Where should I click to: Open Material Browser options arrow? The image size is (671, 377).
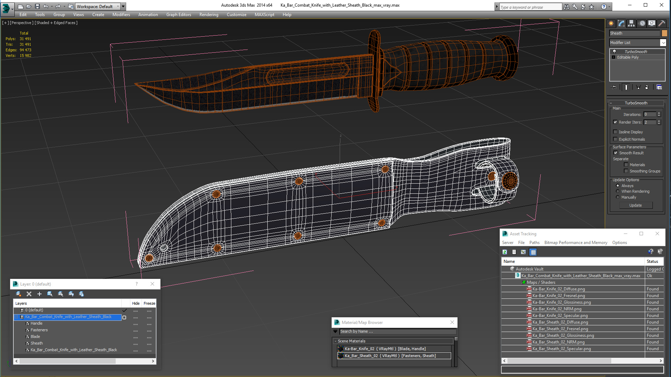pyautogui.click(x=335, y=332)
